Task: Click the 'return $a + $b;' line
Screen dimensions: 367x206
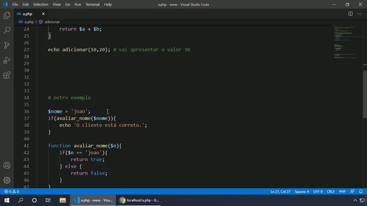Action: click(80, 29)
